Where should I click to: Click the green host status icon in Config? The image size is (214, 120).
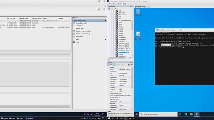pyautogui.click(x=132, y=64)
